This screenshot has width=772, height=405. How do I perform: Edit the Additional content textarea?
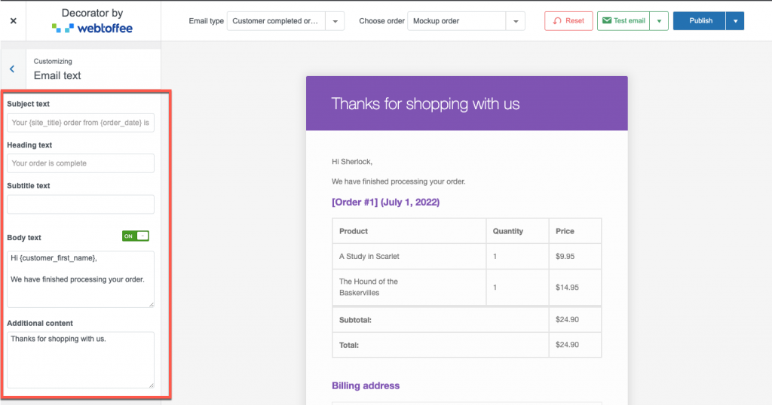pyautogui.click(x=81, y=360)
